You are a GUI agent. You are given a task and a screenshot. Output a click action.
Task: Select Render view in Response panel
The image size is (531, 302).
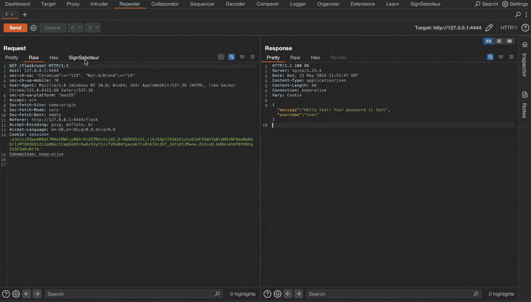pos(338,57)
